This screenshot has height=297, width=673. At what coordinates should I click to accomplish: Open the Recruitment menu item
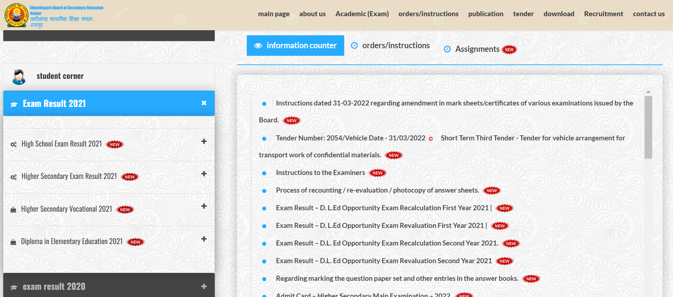point(603,14)
